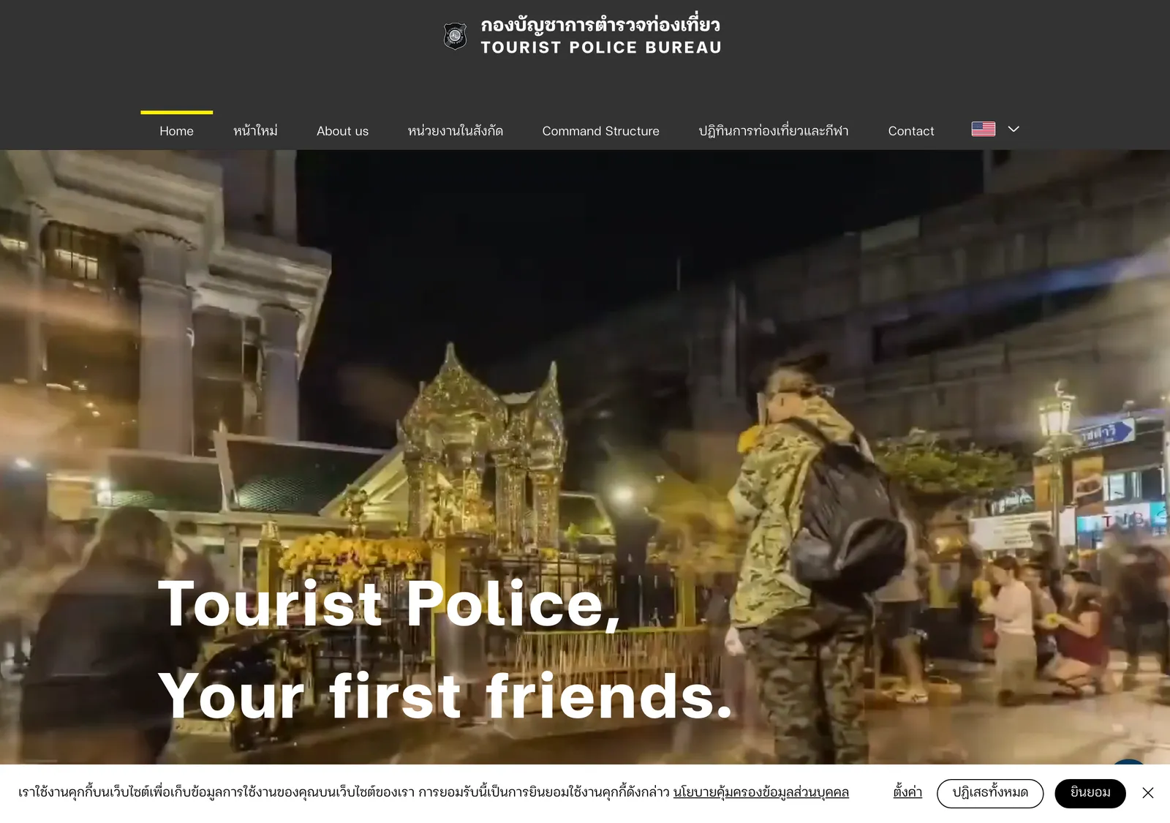Image resolution: width=1170 pixels, height=823 pixels.
Task: Open the Command Structure page
Action: 600,131
